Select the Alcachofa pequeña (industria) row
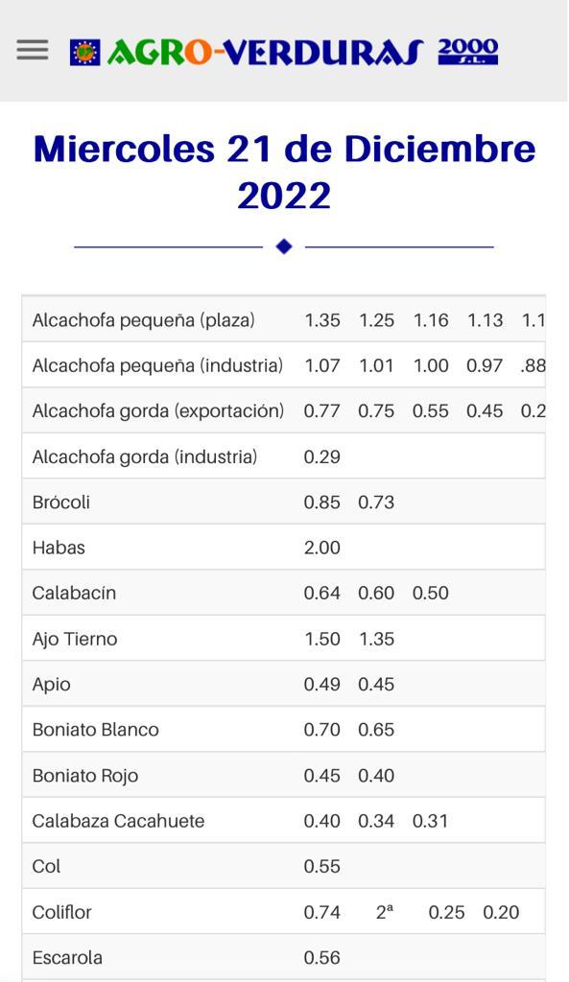The height and width of the screenshot is (982, 569). [284, 365]
